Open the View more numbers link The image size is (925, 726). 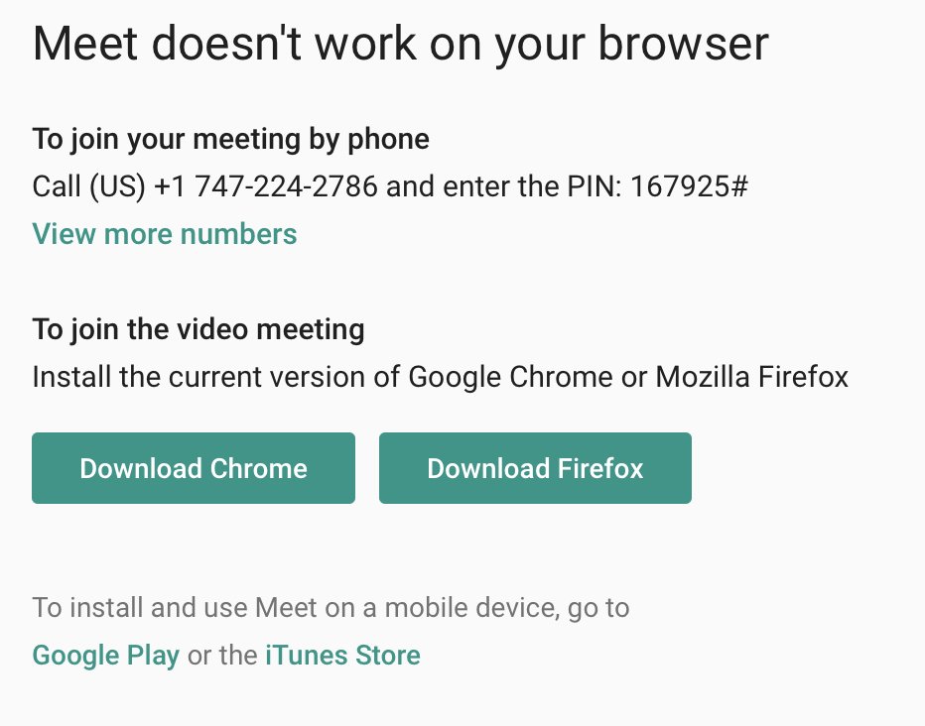tap(165, 234)
